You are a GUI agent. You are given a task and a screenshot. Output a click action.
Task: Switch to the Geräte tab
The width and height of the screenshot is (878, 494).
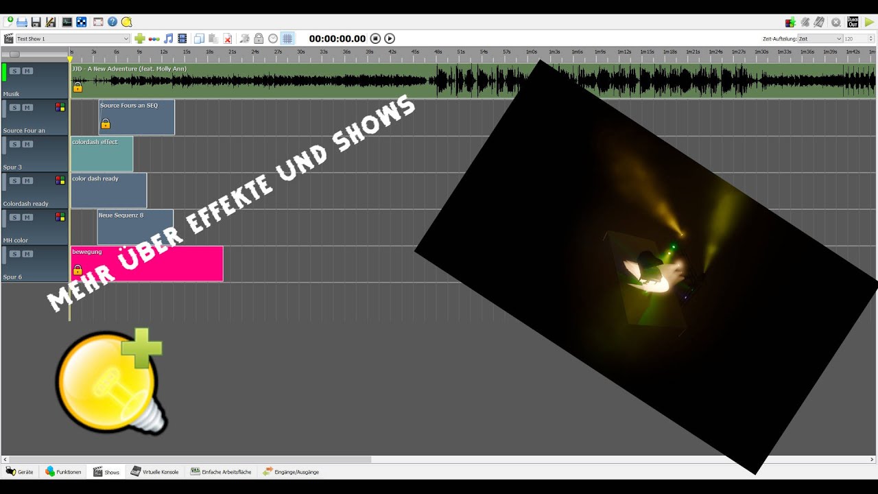(x=20, y=472)
